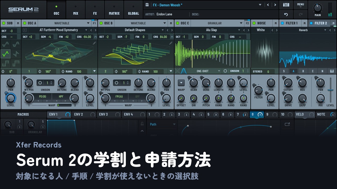Toggle FILTER 2 power button
This screenshot has height=189, width=337.
311,23
